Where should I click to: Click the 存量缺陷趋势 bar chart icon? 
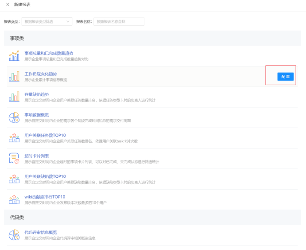coord(14,97)
